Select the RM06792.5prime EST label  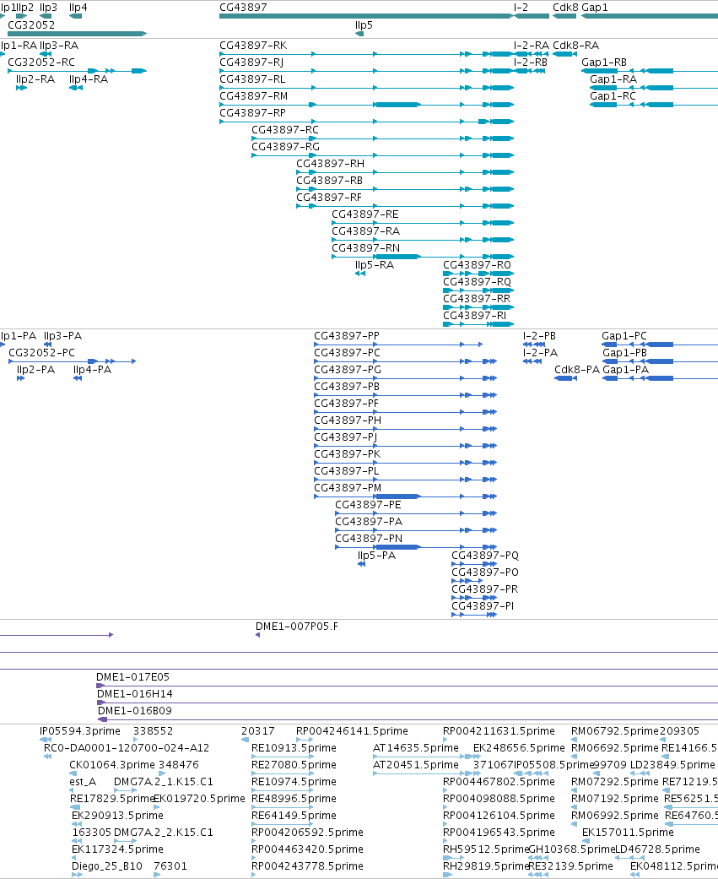615,731
